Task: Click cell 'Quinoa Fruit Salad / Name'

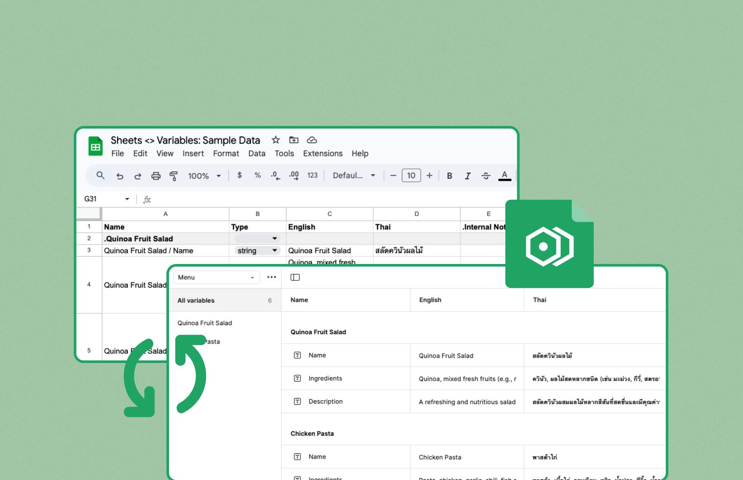Action: [166, 251]
